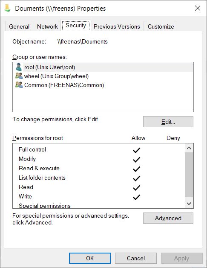This screenshot has height=268, width=207.
Task: Select Common (FREENAS\Common) entry
Action: click(103, 85)
